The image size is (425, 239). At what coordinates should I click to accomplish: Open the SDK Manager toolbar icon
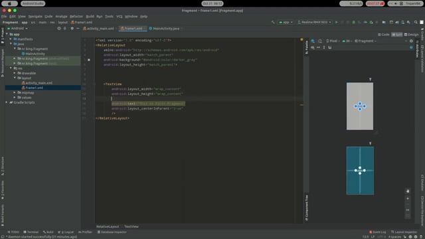pos(408,22)
